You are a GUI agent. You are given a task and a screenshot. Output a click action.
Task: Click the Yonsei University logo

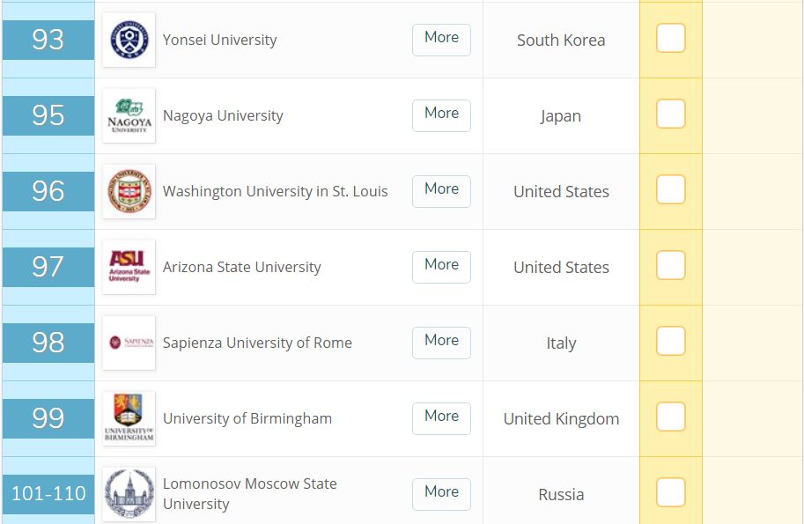[129, 40]
